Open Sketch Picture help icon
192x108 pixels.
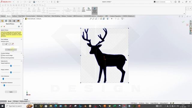tap(21, 24)
